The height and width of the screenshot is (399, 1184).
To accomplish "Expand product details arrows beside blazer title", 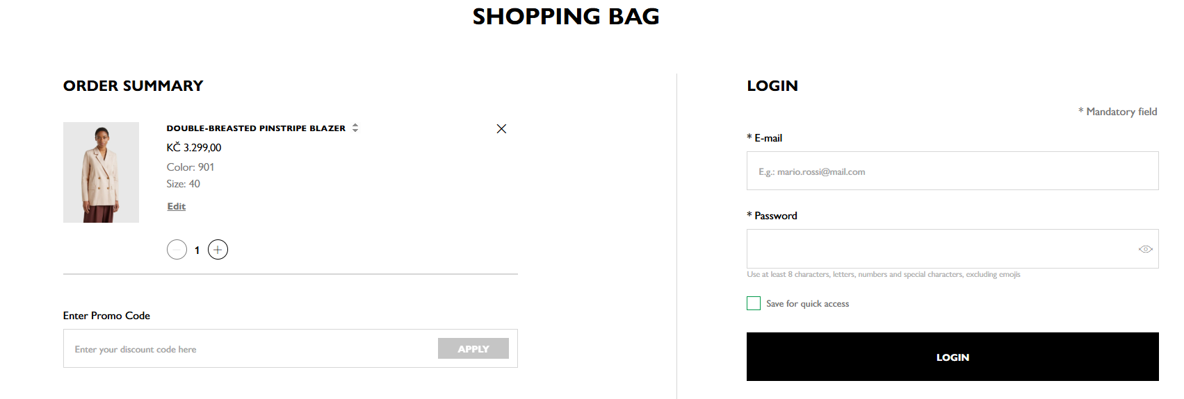I will (x=355, y=128).
